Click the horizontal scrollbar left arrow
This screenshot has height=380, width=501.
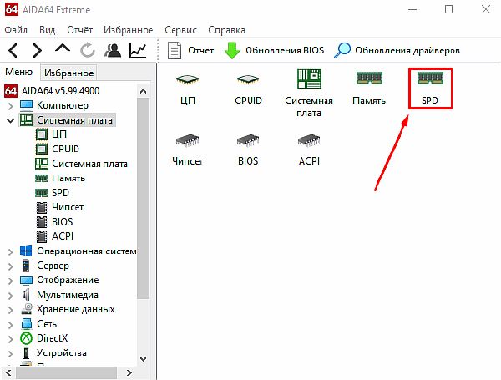[8, 372]
